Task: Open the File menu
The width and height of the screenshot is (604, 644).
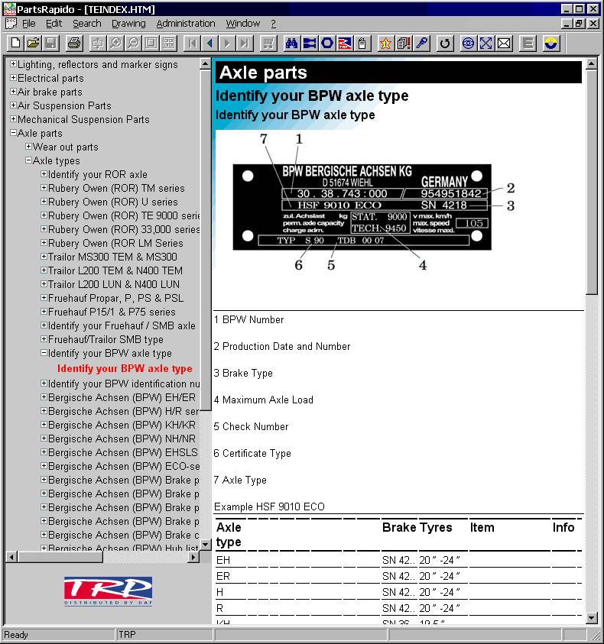Action: 29,24
